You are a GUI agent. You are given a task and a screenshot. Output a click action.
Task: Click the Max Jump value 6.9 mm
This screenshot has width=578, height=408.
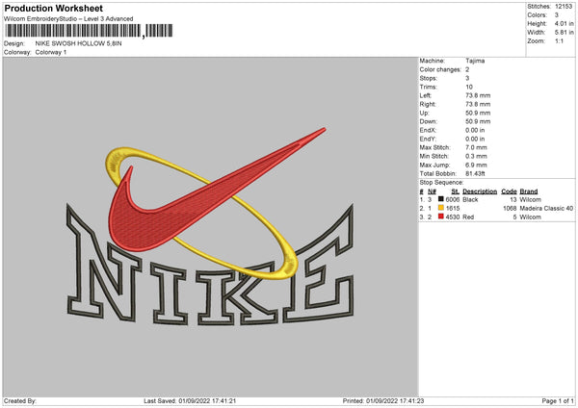coord(476,165)
